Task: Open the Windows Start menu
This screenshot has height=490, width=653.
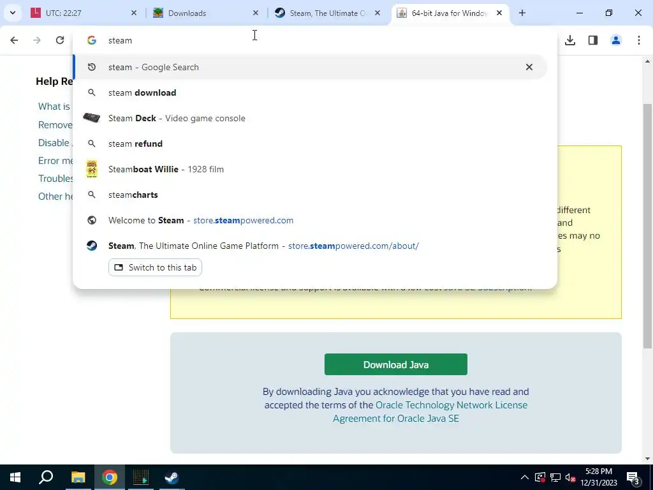Action: tap(15, 477)
